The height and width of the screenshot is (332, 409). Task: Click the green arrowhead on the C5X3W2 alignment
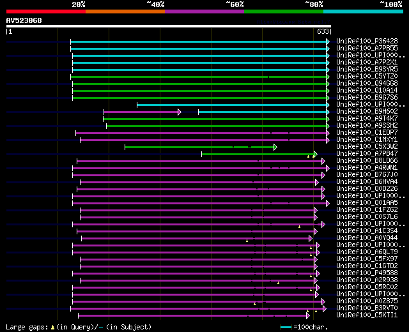click(275, 147)
